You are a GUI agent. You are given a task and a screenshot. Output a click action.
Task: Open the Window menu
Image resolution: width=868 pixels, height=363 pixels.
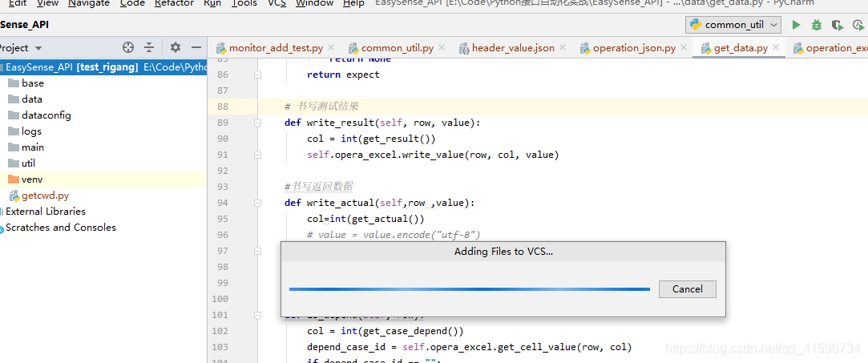(314, 3)
